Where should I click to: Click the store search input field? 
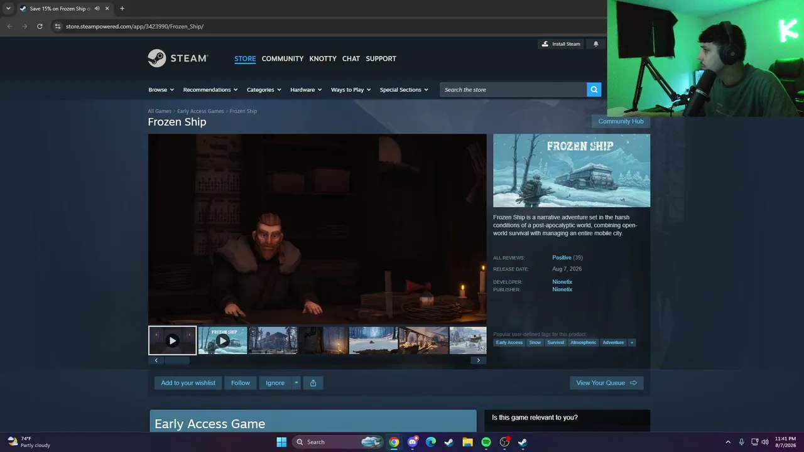click(x=514, y=90)
